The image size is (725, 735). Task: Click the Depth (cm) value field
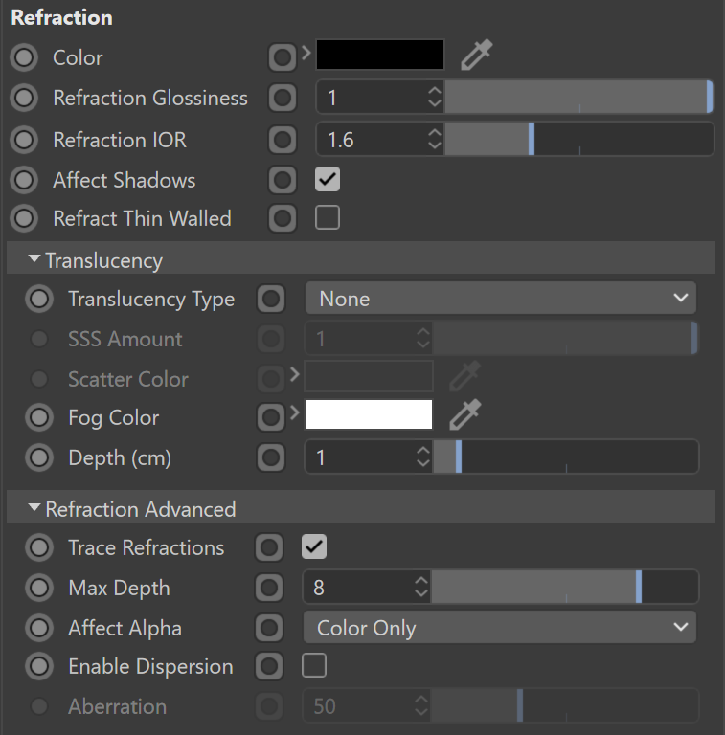click(x=360, y=457)
